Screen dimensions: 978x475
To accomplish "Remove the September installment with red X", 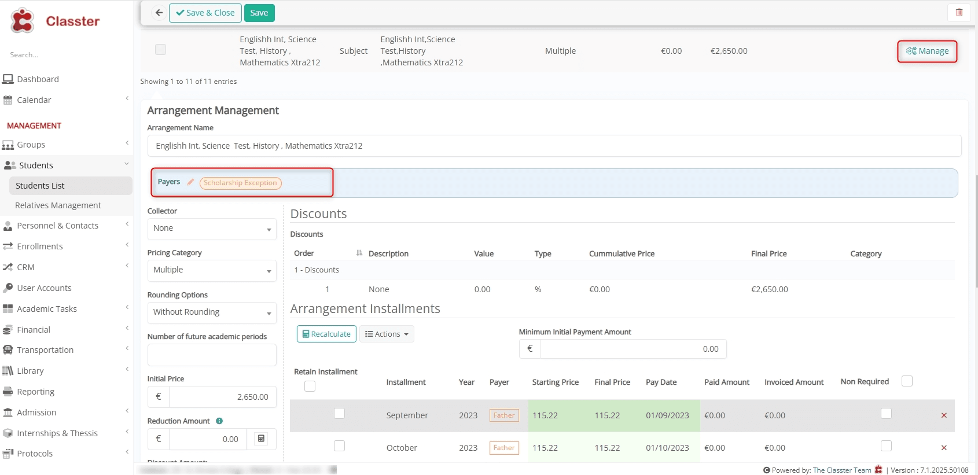I will pos(944,415).
